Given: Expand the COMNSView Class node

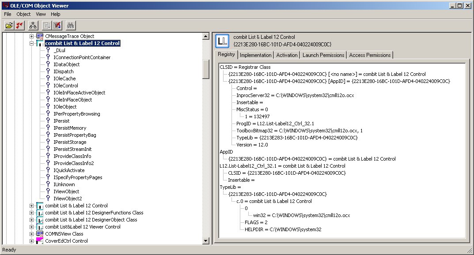Looking at the screenshot, I should [x=31, y=234].
